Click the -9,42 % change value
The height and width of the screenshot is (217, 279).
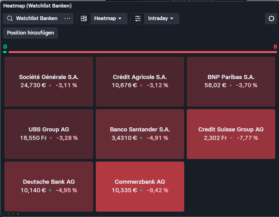[158, 190]
